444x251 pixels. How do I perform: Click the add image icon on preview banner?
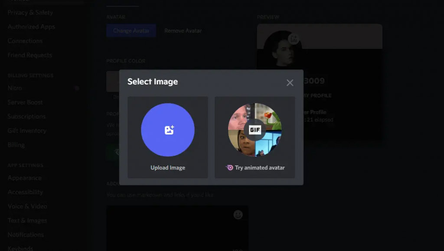pos(294,39)
